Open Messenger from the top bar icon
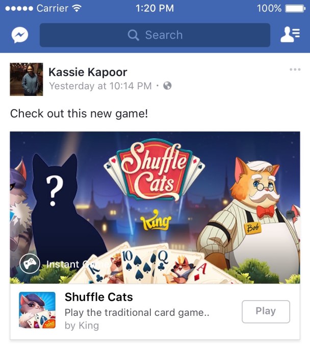 coord(20,35)
